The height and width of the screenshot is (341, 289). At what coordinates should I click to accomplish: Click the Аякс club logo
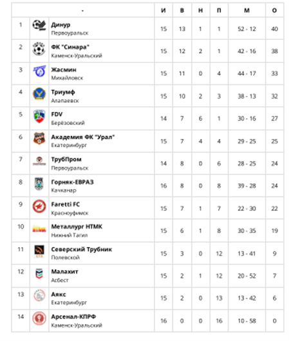39,296
